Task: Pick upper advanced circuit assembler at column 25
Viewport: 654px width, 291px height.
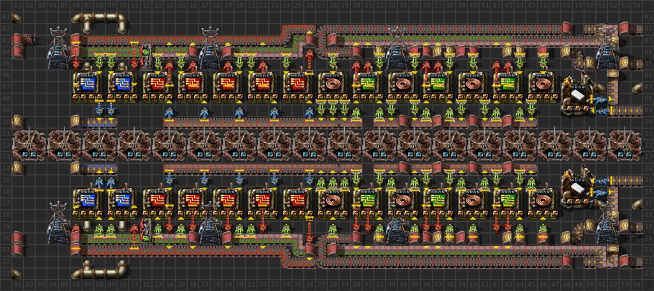Action: [298, 87]
